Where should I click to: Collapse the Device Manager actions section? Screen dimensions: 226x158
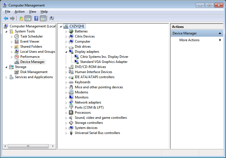tap(220, 33)
